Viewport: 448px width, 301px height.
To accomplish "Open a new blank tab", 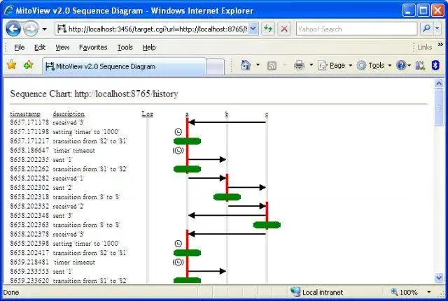I will tap(215, 67).
